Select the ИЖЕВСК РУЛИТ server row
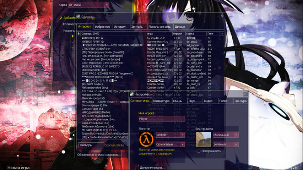Image resolution: width=303 pixels, height=170 pixels. (x=148, y=42)
